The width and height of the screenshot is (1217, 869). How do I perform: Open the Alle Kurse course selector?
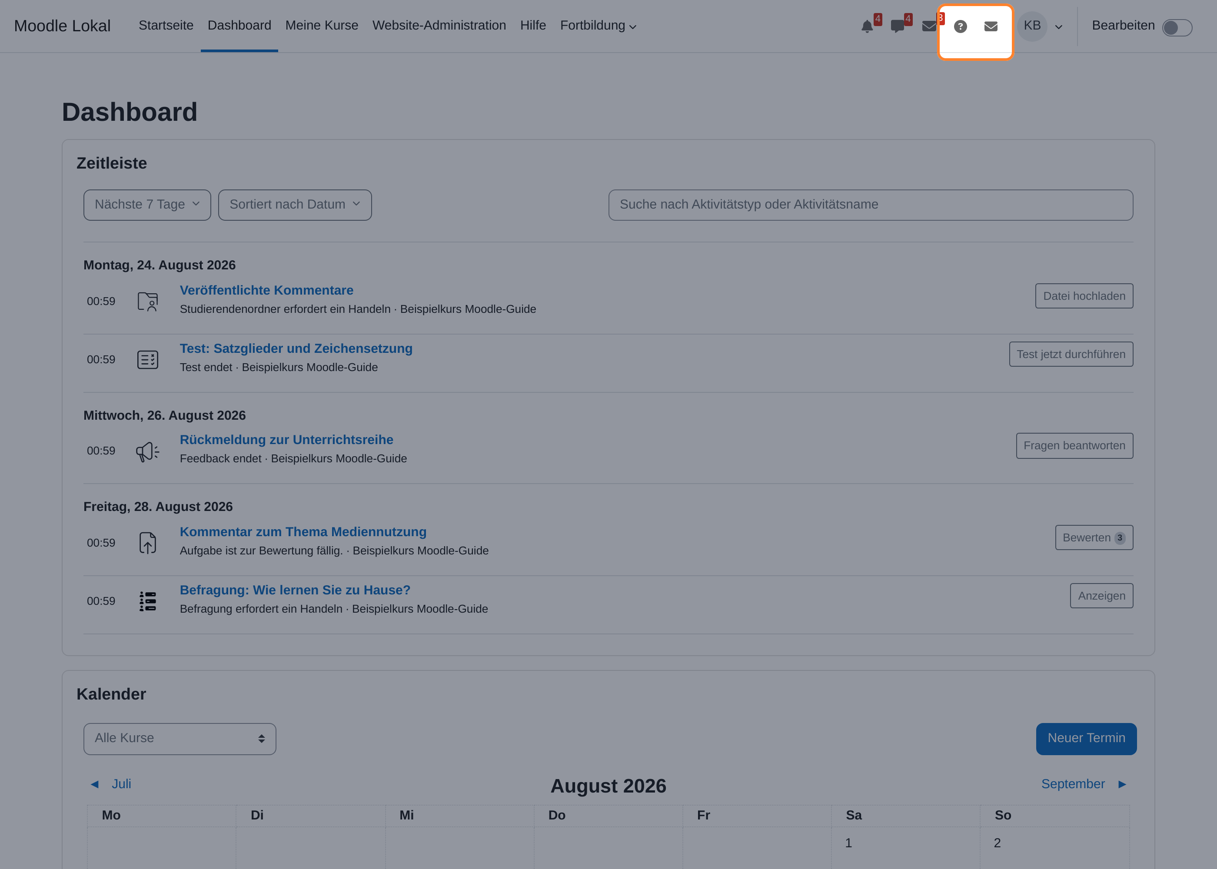(x=180, y=739)
